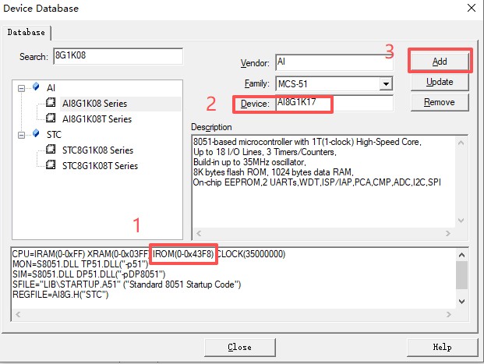Collapse the AI vendor tree node

[x=21, y=88]
